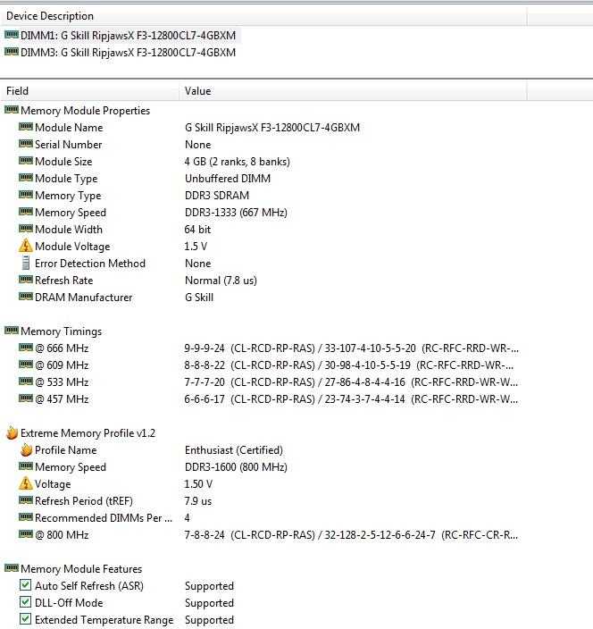This screenshot has height=629, width=593.
Task: Click the Memory Module Properties section icon
Action: [12, 110]
